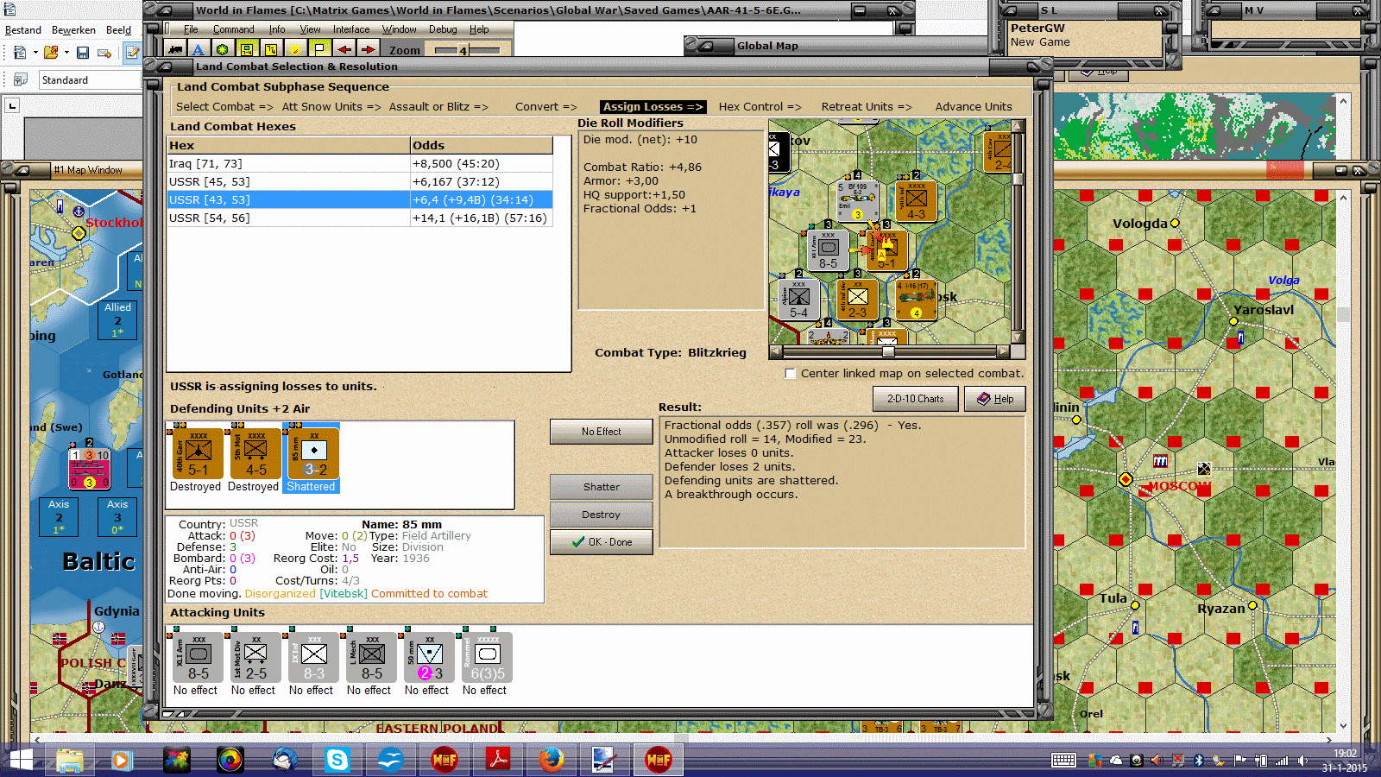Open the open-file dropdown arrow

coord(66,53)
